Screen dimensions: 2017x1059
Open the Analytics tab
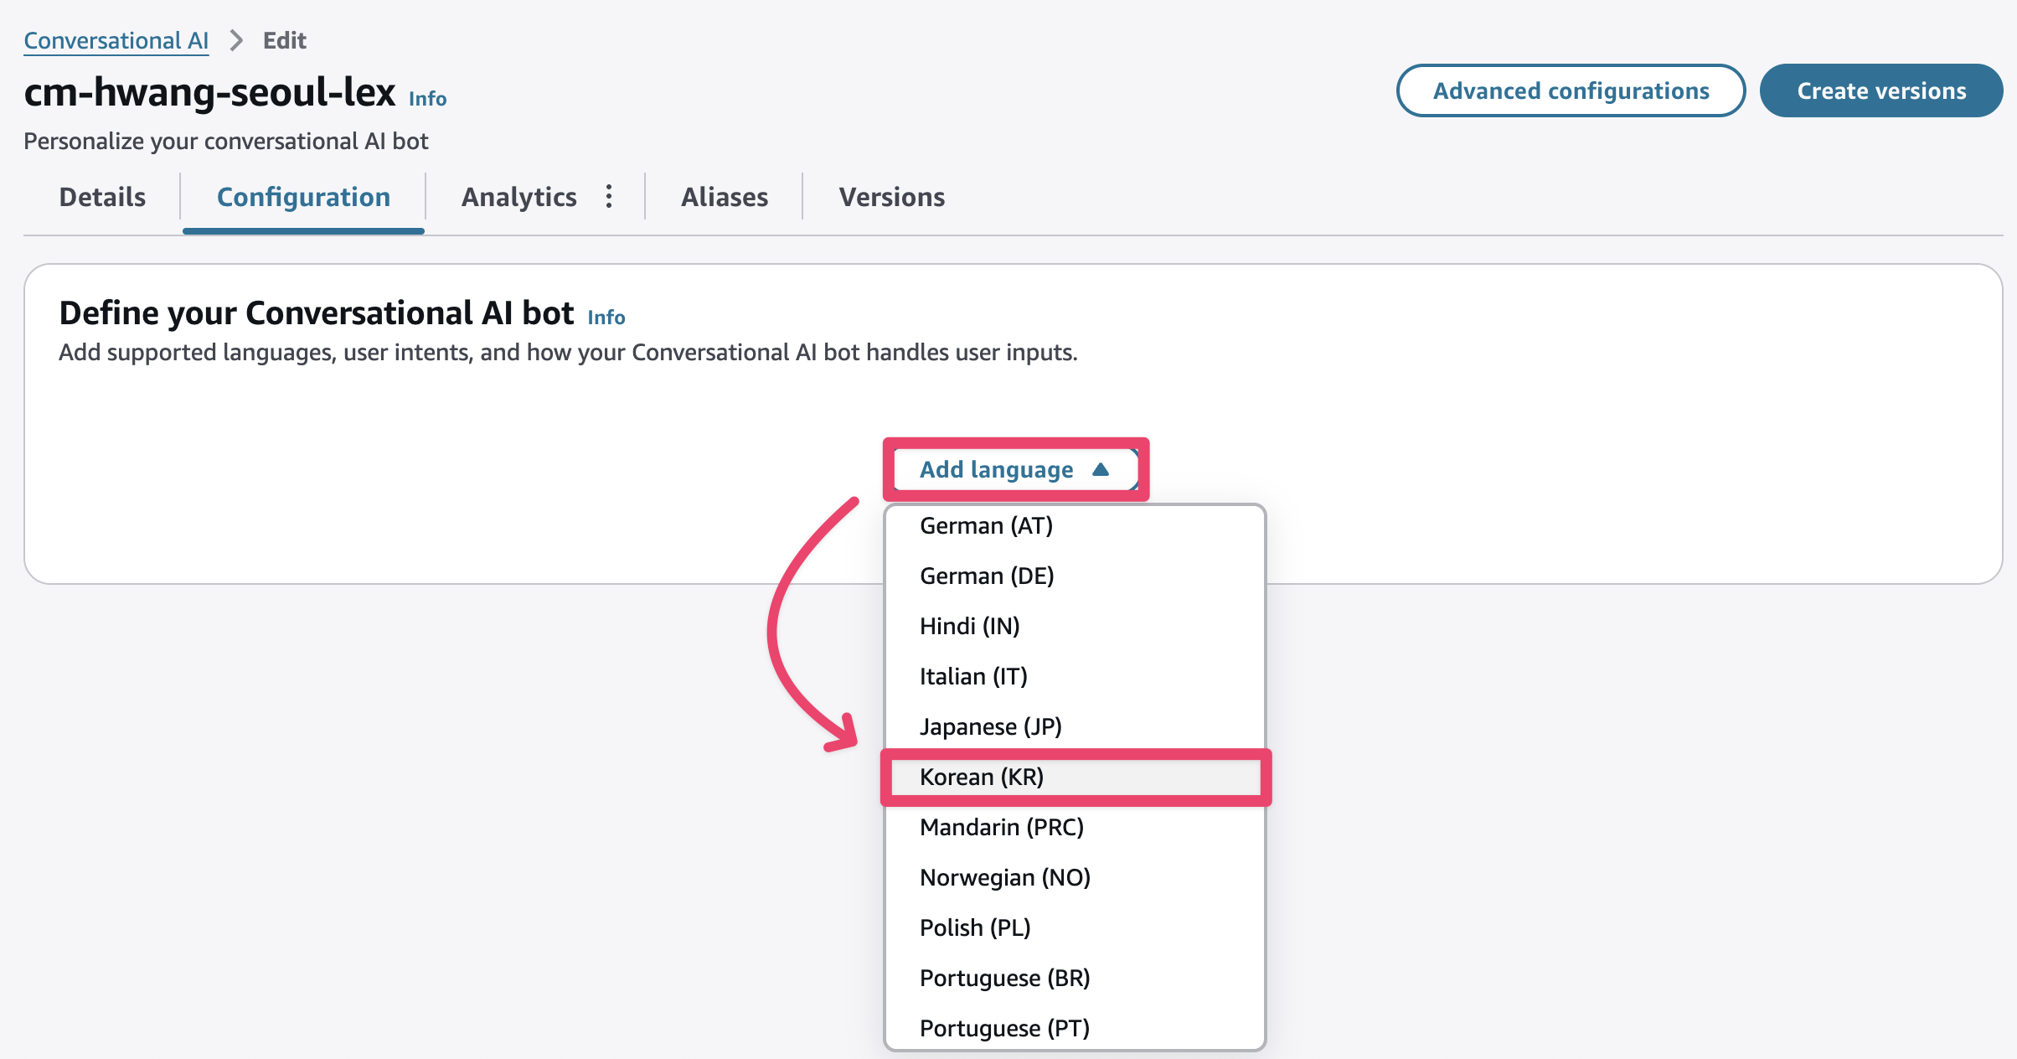tap(518, 197)
